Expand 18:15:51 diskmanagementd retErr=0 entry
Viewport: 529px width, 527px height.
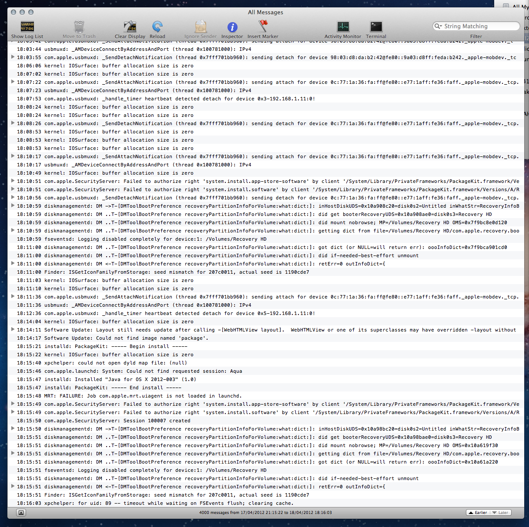click(x=13, y=486)
